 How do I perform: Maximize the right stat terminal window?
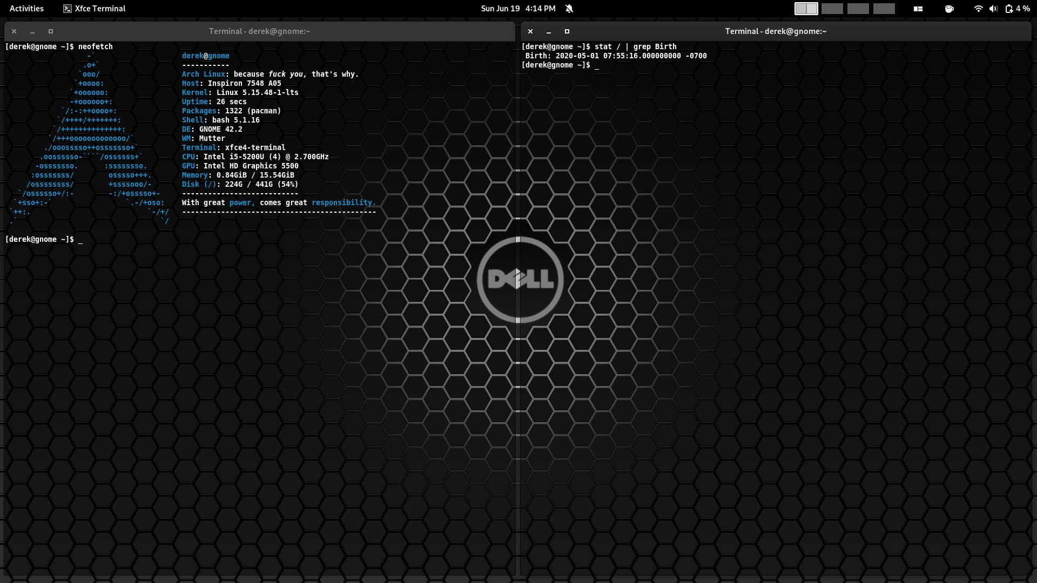pyautogui.click(x=567, y=31)
